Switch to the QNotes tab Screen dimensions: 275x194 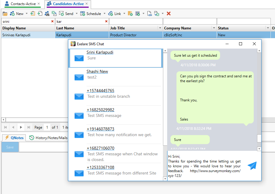point(14,138)
